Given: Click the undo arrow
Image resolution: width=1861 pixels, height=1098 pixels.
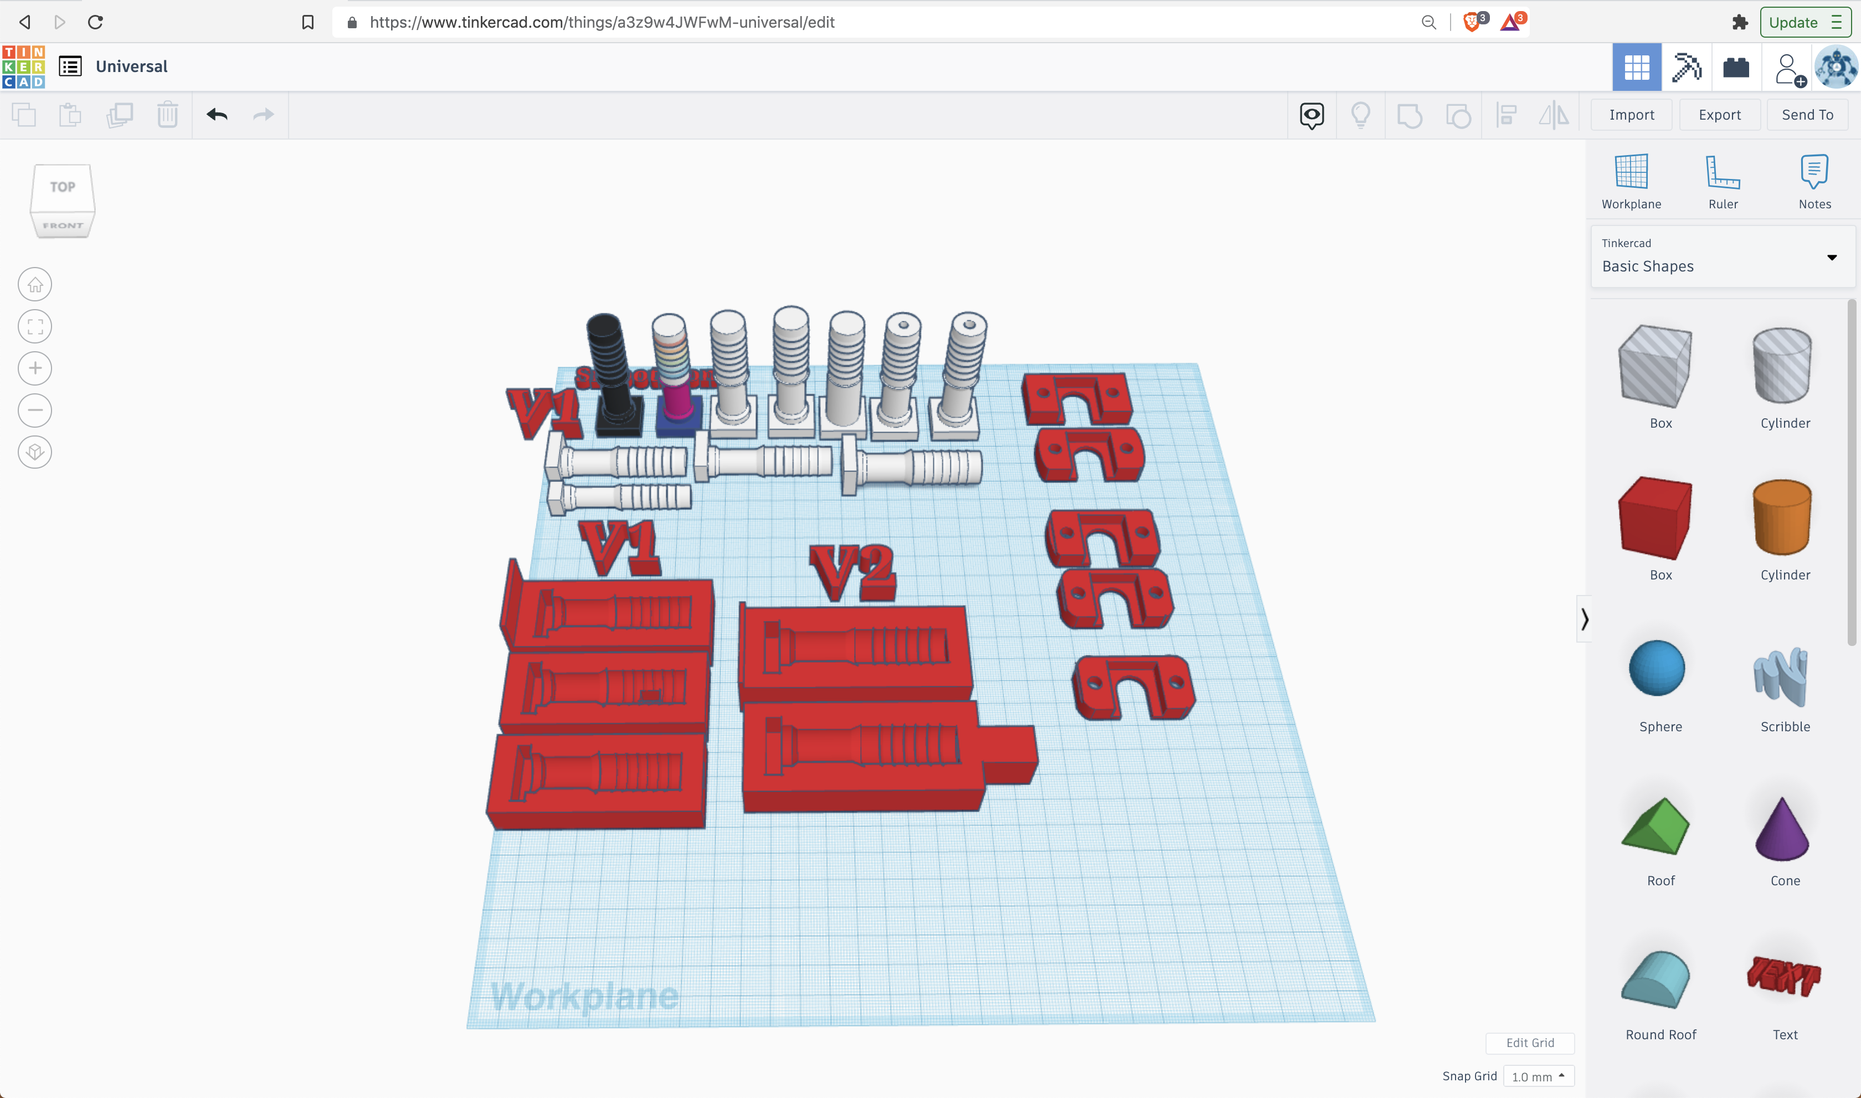Looking at the screenshot, I should 217,115.
